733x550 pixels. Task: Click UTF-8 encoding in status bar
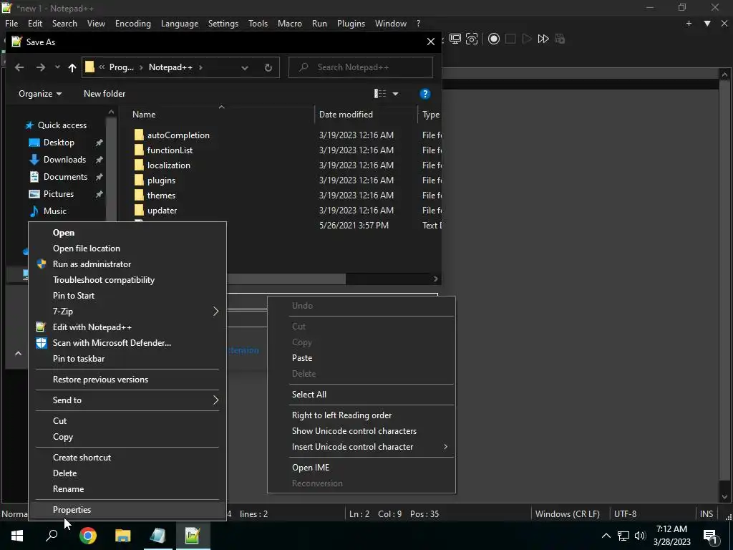[625, 514]
